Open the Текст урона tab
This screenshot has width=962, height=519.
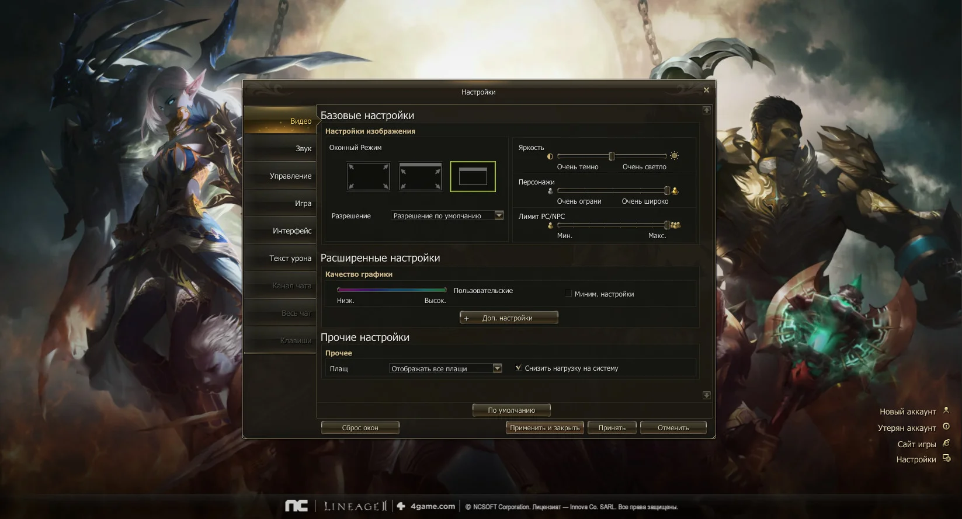coord(280,258)
